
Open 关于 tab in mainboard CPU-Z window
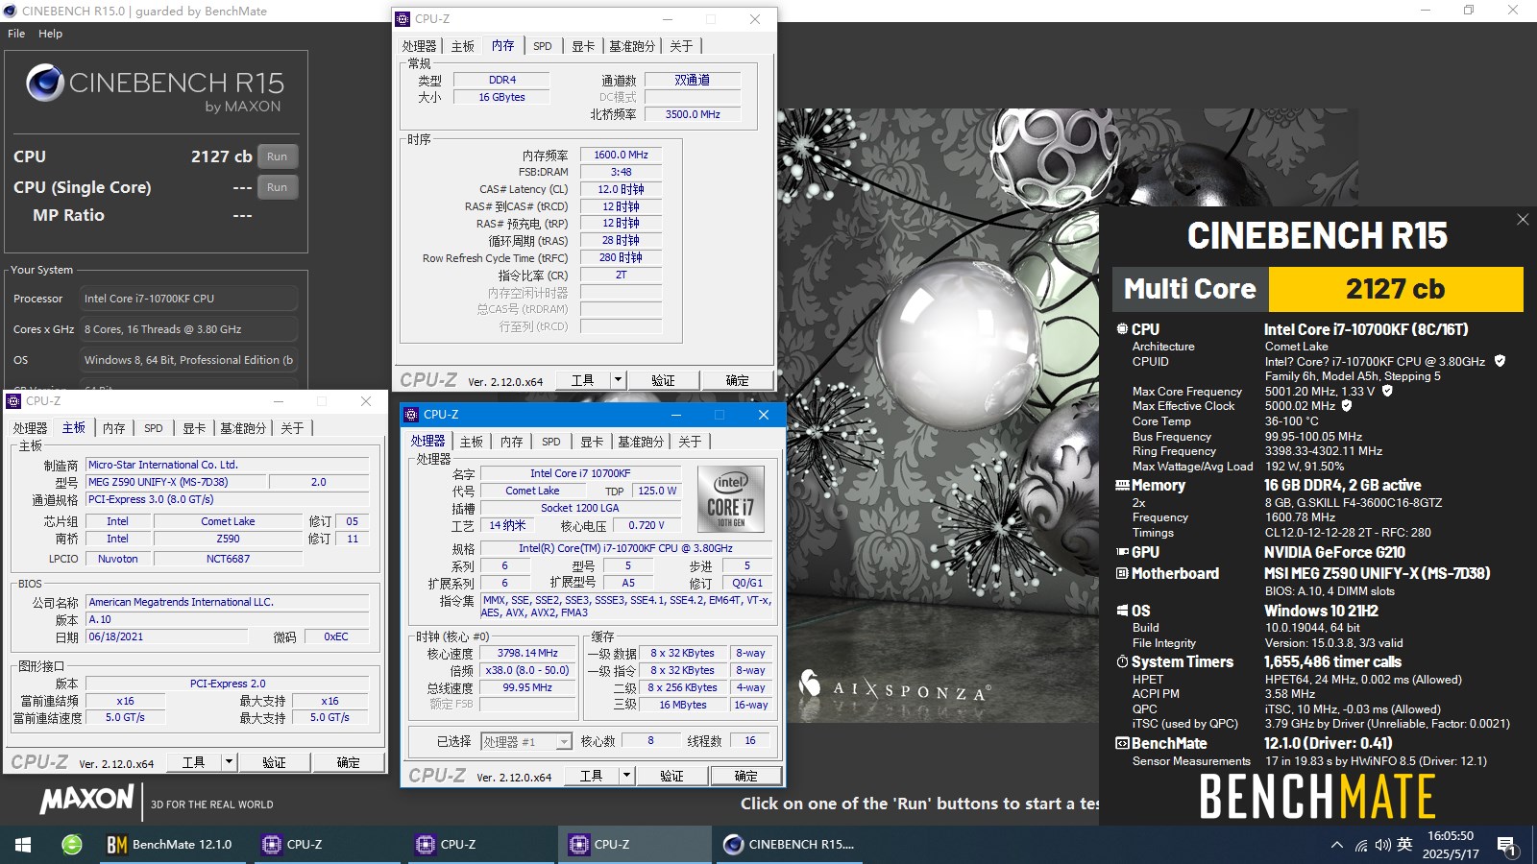point(292,428)
